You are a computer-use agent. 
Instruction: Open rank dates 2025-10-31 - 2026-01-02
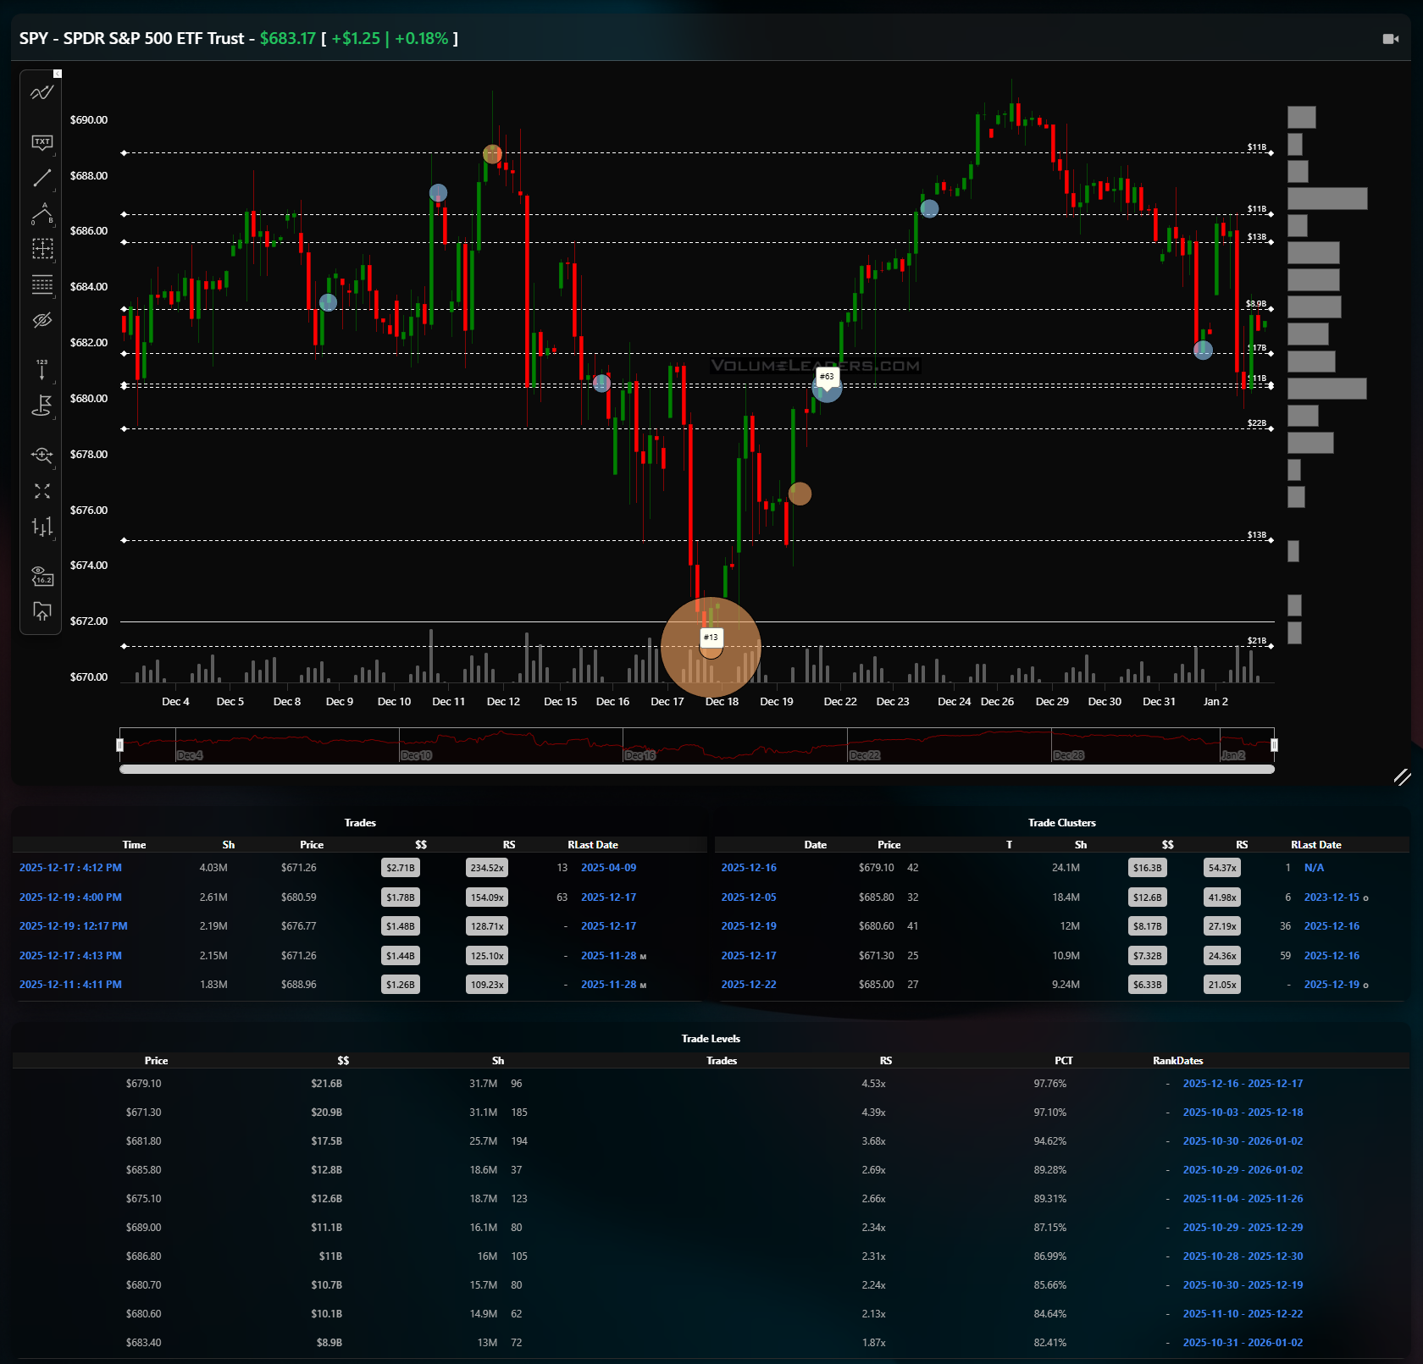(x=1243, y=1343)
